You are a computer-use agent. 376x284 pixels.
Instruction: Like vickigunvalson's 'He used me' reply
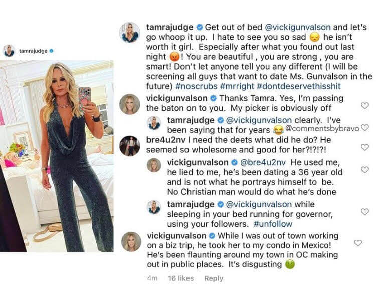click(365, 170)
